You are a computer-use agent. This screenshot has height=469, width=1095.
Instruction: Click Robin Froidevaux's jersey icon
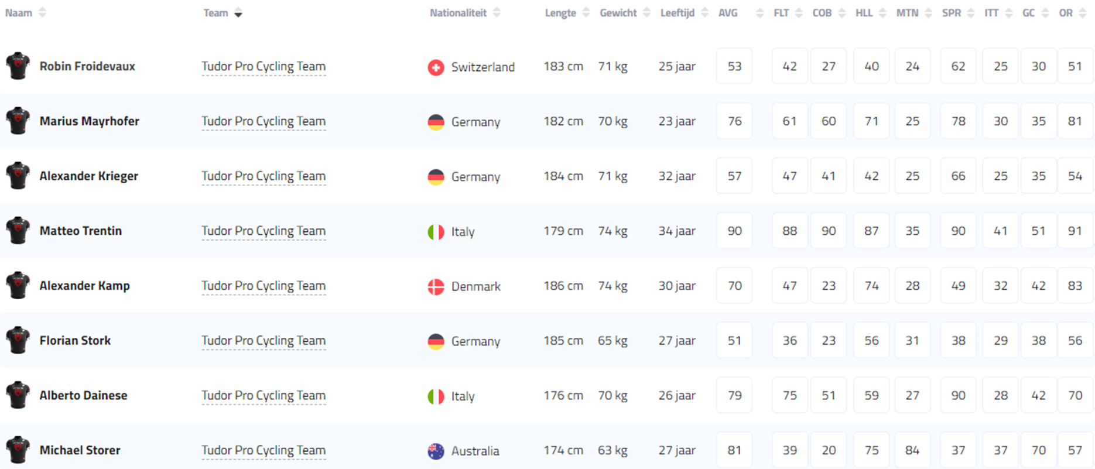(18, 66)
